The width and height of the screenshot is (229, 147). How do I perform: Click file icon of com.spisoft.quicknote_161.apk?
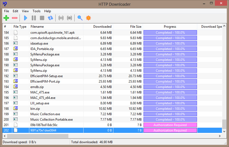coord(15,33)
